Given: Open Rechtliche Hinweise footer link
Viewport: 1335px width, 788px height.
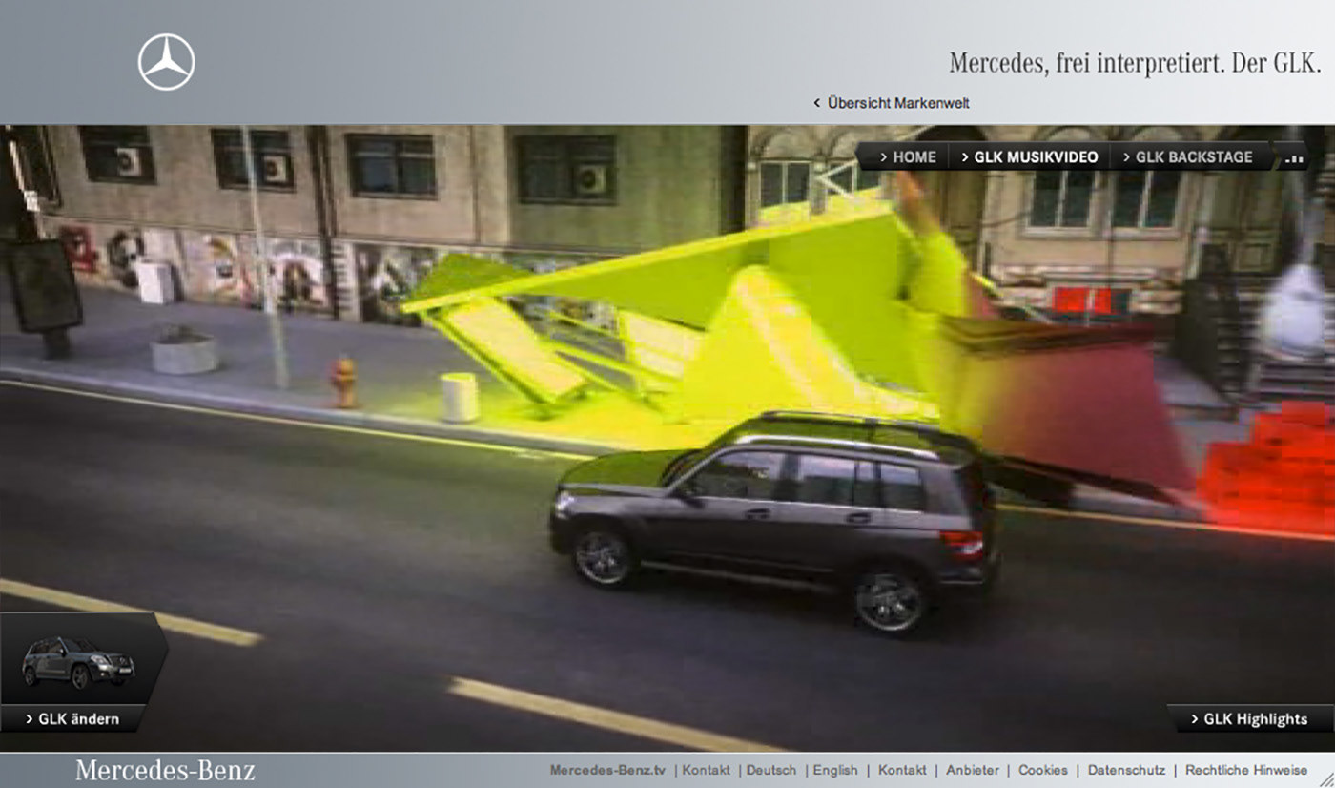Looking at the screenshot, I should coord(1246,770).
